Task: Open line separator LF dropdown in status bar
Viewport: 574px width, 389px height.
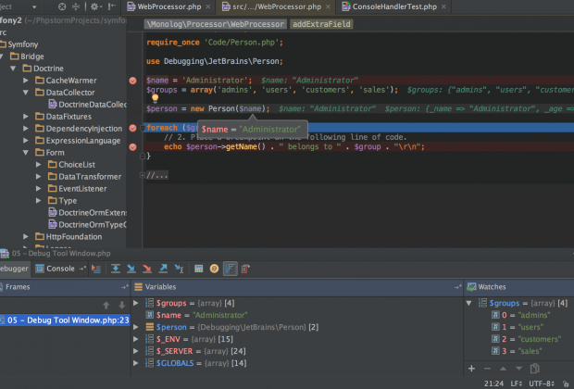Action: pyautogui.click(x=517, y=383)
